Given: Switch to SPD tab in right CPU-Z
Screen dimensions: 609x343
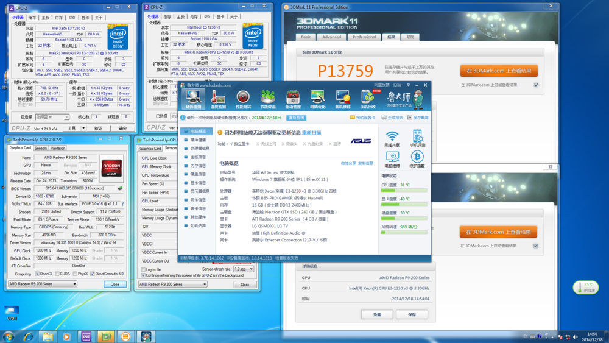Looking at the screenshot, I should 207,16.
